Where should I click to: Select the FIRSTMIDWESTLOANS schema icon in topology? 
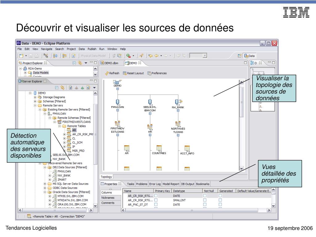(x=118, y=123)
